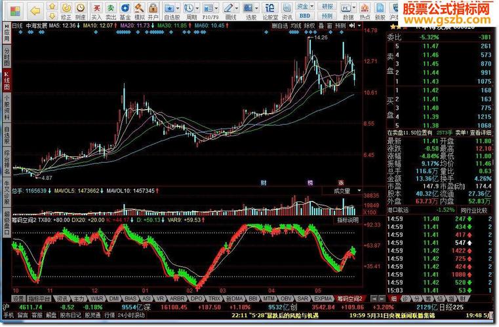Viewport: 499px width, 327px height.
Task: Open the 综合排名 side tab
Action: coord(7,162)
